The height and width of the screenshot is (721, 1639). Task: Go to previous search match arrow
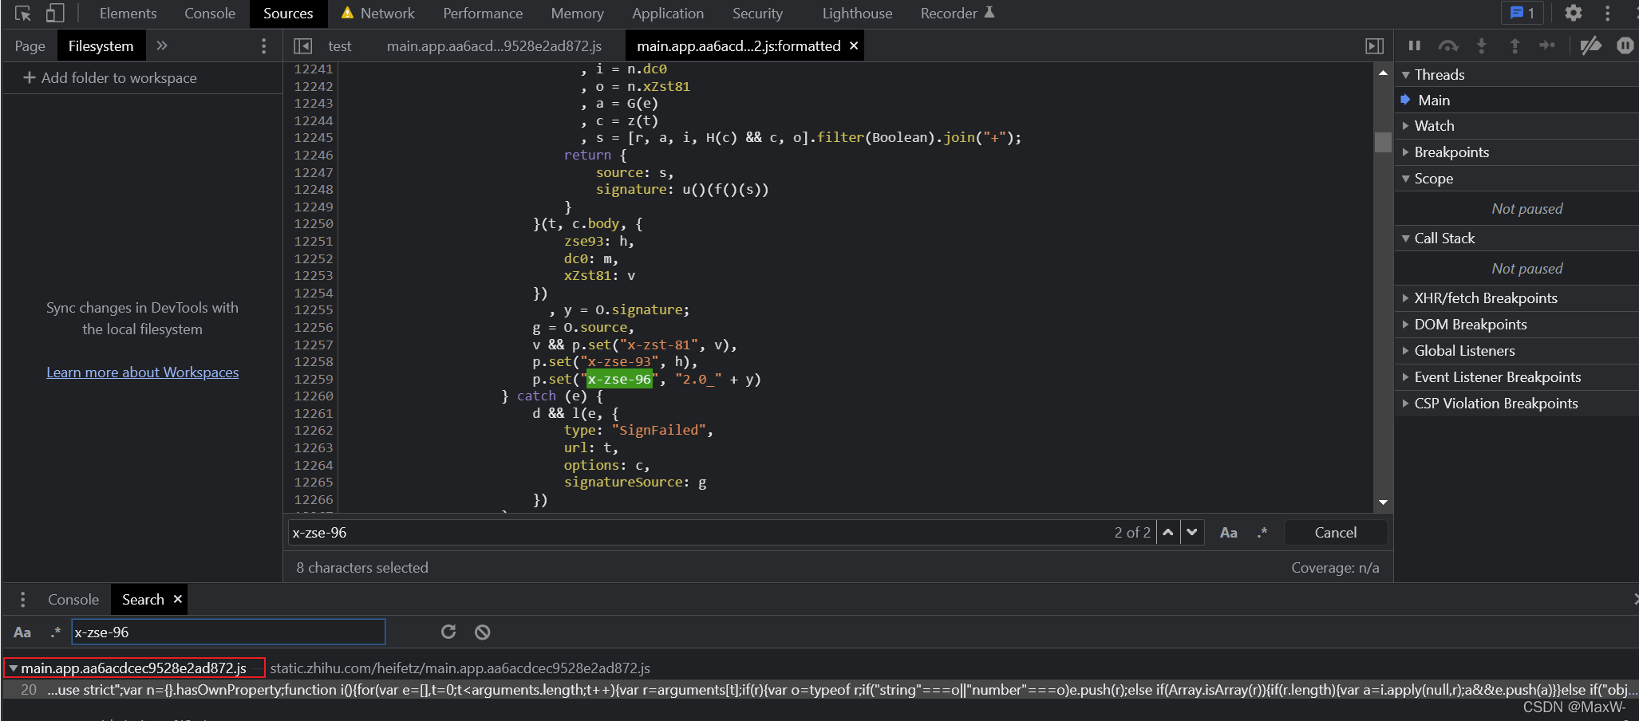[1168, 533]
